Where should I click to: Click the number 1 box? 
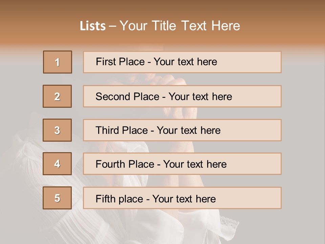[58, 62]
